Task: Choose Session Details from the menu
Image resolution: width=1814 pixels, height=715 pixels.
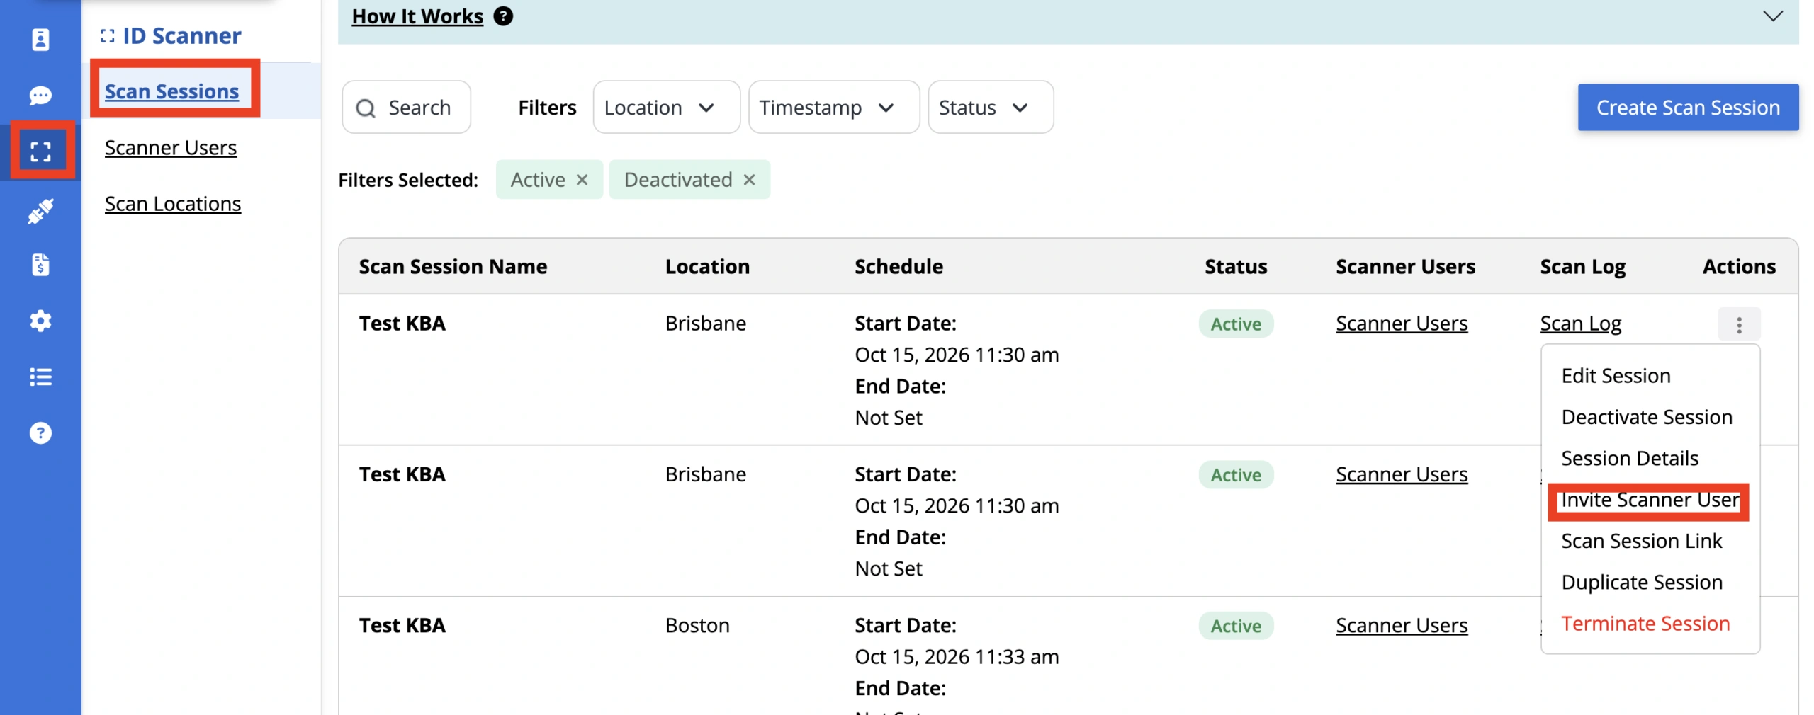Action: point(1630,459)
